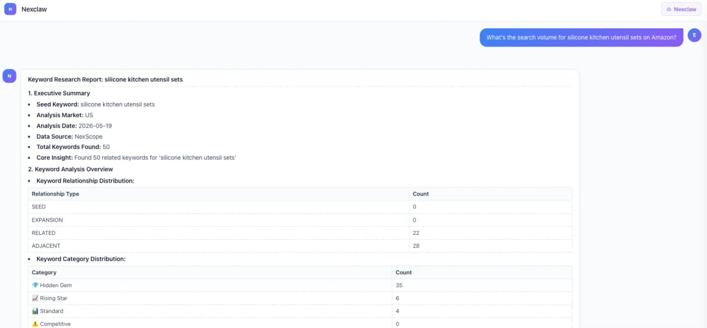The height and width of the screenshot is (328, 707).
Task: Click the user avatar labeled E
Action: click(695, 37)
